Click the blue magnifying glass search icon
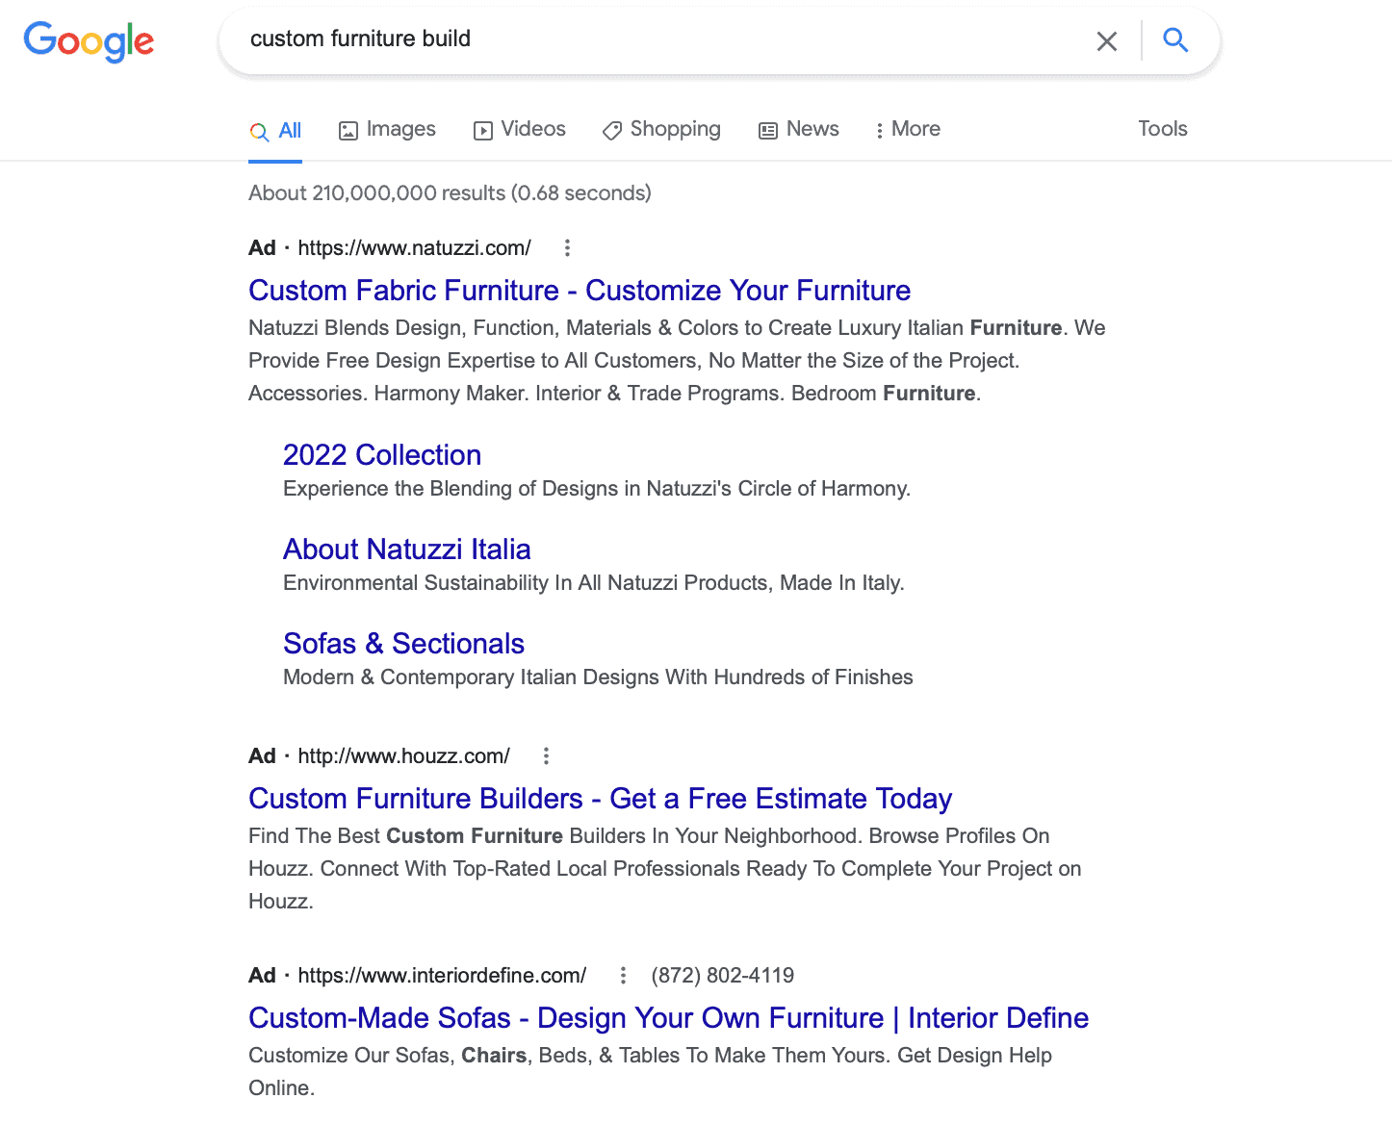 click(x=1175, y=39)
